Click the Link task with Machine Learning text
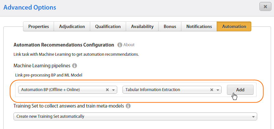The width and height of the screenshot is (274, 129). [x=76, y=54]
